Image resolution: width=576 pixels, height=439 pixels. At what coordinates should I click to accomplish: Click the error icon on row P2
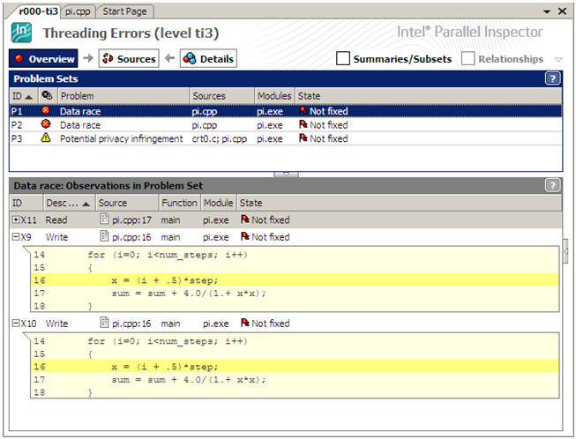coord(46,124)
